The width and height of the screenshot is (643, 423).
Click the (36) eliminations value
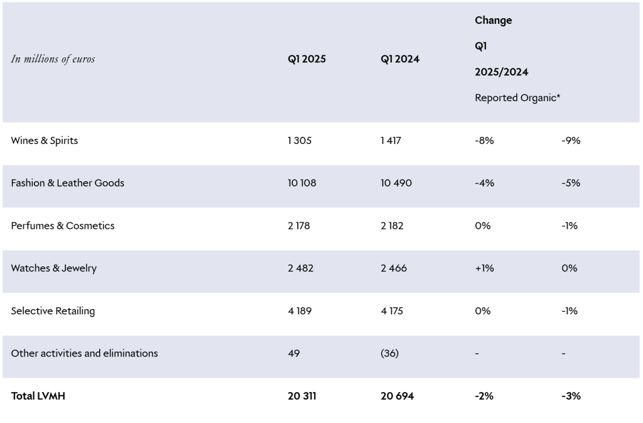[390, 353]
